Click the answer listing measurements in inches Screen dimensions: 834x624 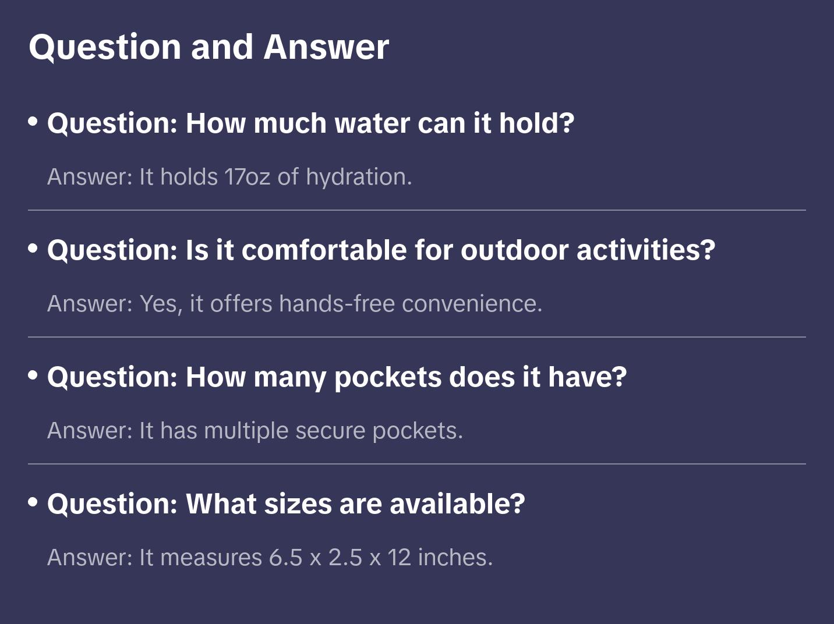(x=270, y=558)
